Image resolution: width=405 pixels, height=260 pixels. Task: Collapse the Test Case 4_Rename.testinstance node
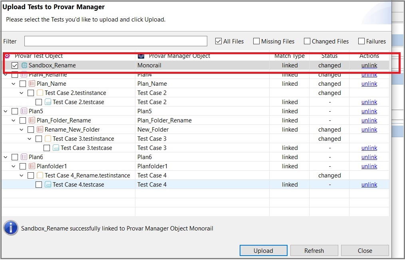[x=22, y=175]
